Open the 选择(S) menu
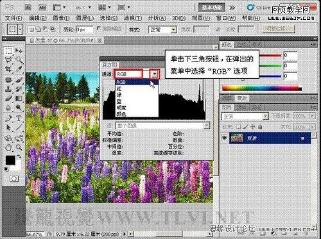This screenshot has height=239, width=321. 108,18
